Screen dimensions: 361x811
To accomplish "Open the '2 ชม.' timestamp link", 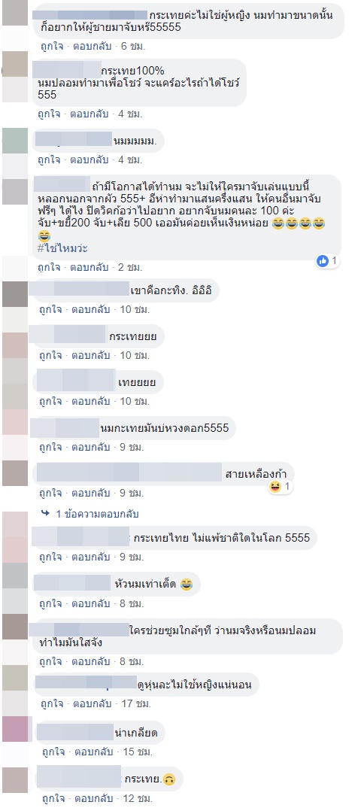I will (x=132, y=267).
